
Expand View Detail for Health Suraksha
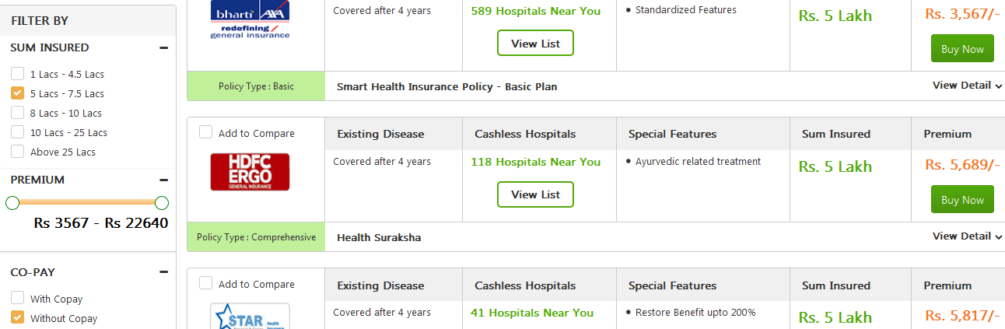967,236
